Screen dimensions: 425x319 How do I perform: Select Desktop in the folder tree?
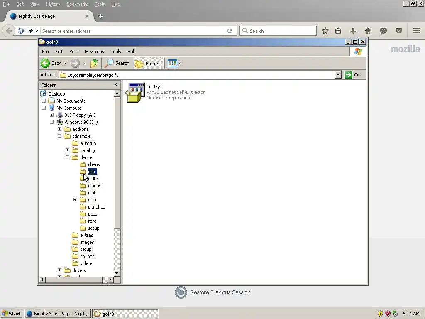(56, 94)
